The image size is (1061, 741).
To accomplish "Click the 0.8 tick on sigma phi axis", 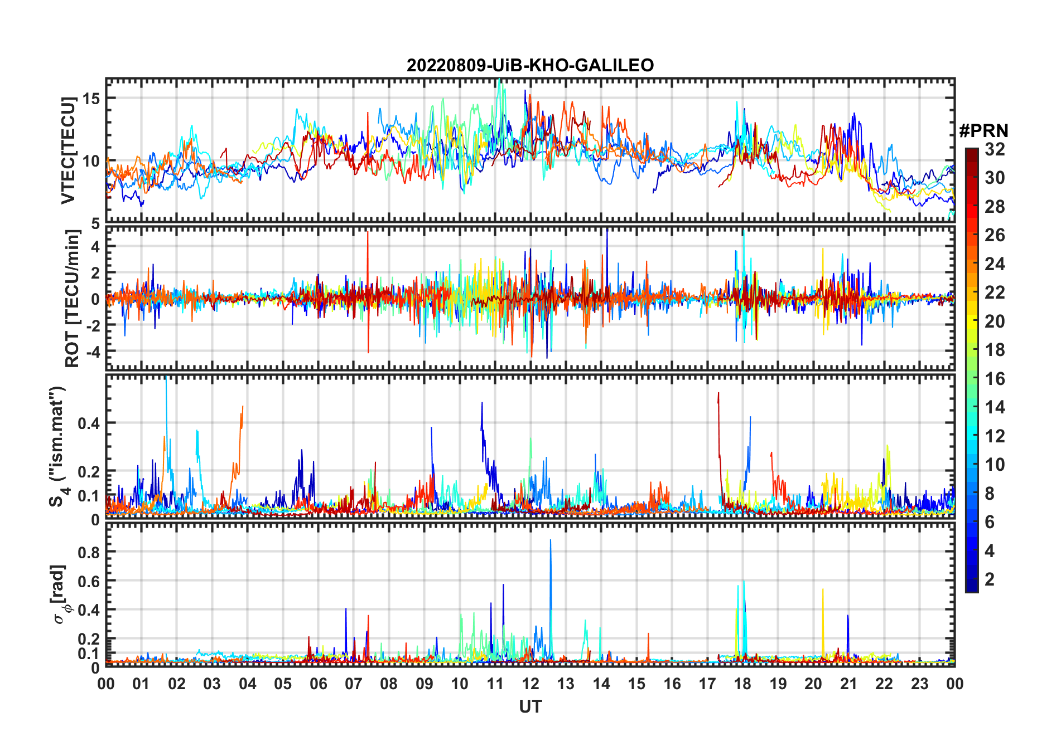I will click(x=89, y=553).
